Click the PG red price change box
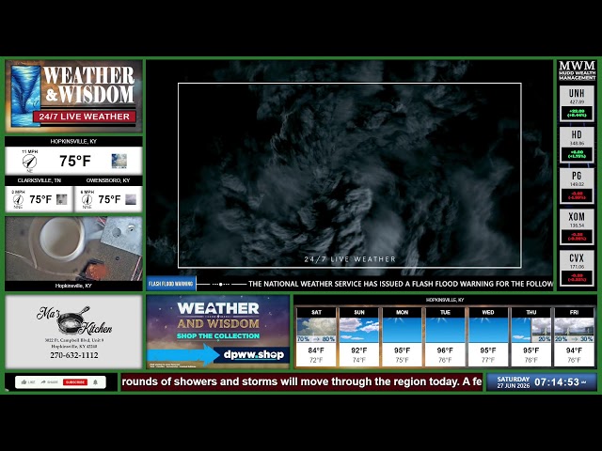This screenshot has height=451, width=602. tap(577, 195)
